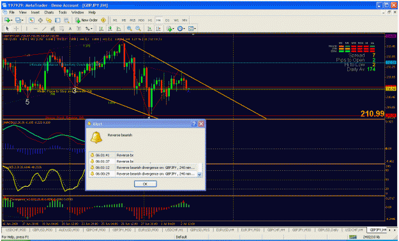The image size is (399, 241).
Task: Switch to the AUDUSD,M30 chart tab
Action: pos(69,230)
